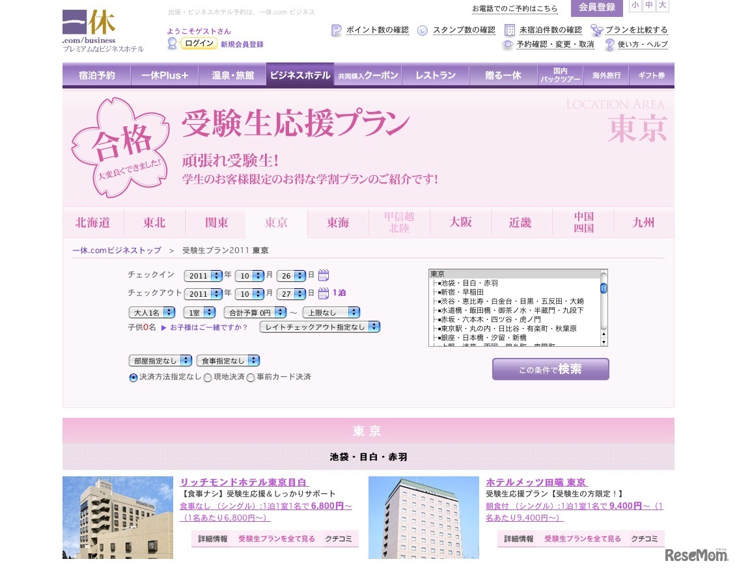Open 贈る一休 navigation tab
This screenshot has height=570, width=737.
pos(503,75)
